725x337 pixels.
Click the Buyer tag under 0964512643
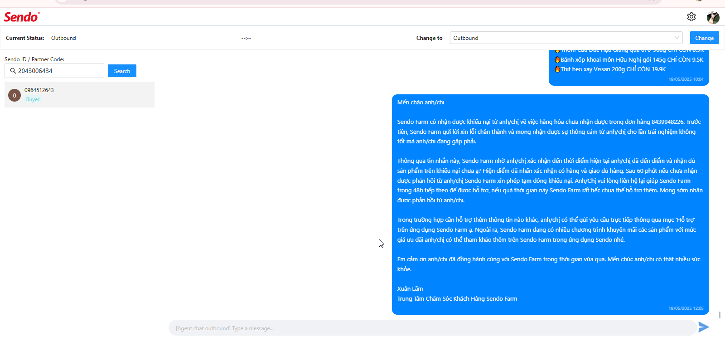click(33, 99)
